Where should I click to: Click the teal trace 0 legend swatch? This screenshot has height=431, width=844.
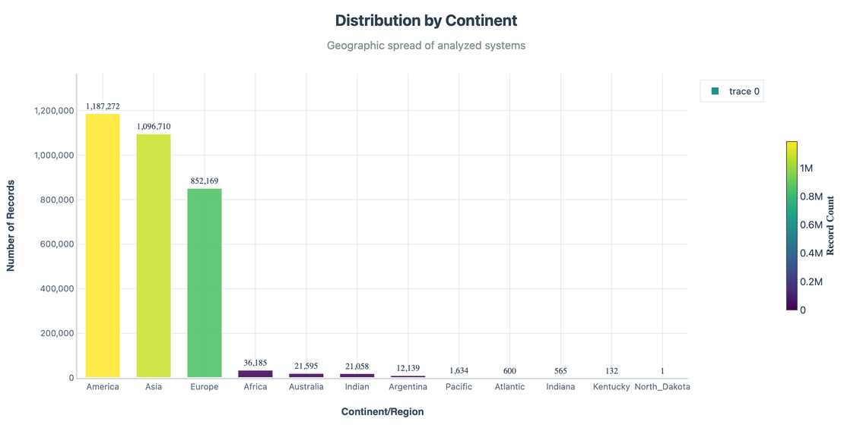coord(715,91)
